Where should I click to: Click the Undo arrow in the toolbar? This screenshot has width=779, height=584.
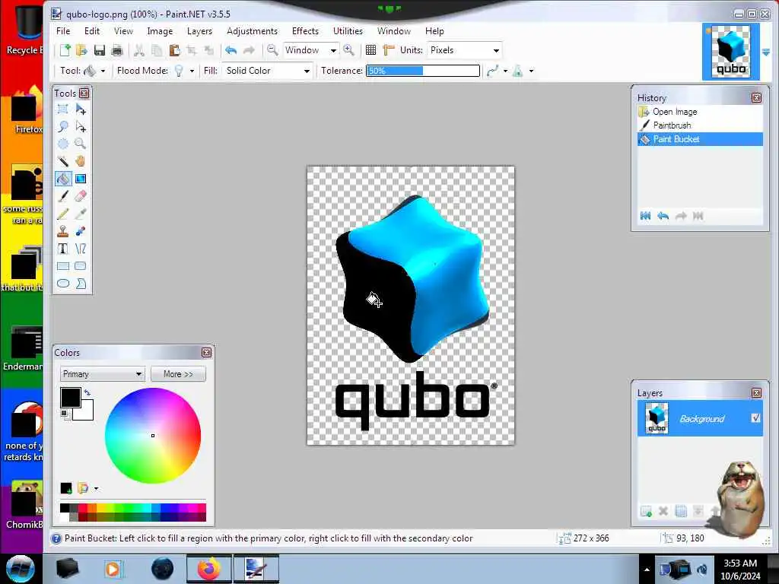pyautogui.click(x=231, y=50)
